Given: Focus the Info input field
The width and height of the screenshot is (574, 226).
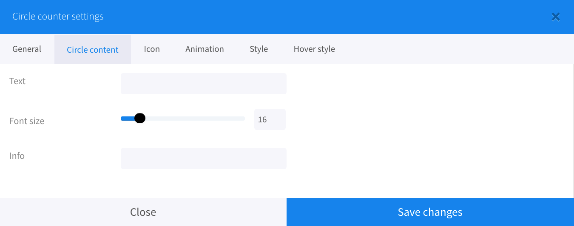Looking at the screenshot, I should coord(204,158).
